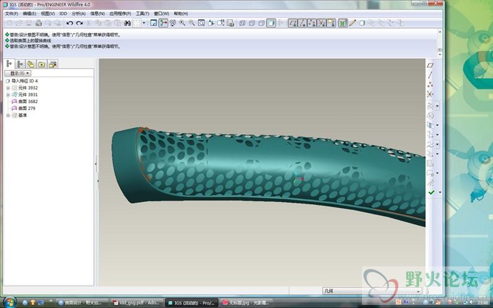Click the Reorient view icon

coord(211,23)
